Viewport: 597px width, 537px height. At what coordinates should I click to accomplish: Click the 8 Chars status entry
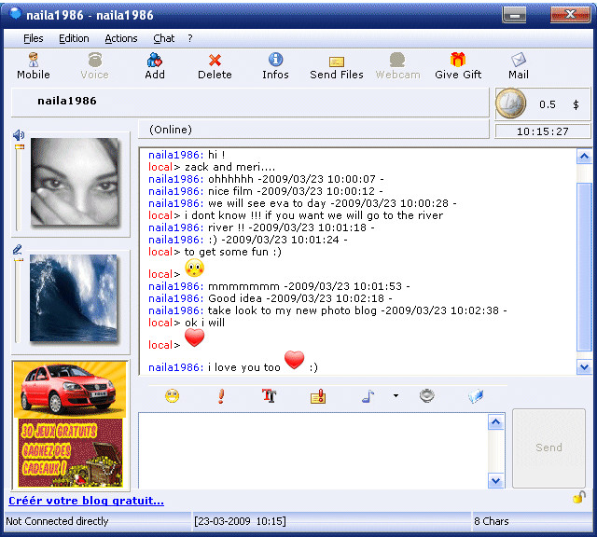492,521
